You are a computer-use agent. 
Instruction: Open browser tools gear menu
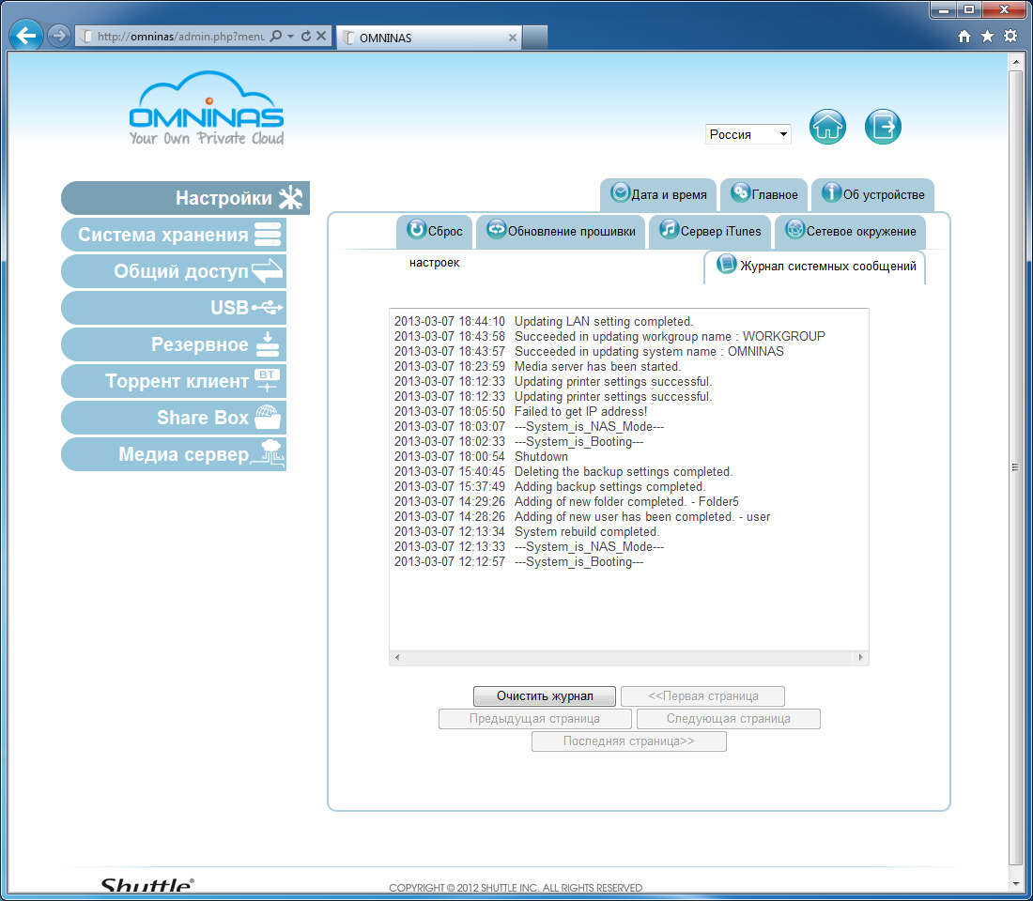[1010, 37]
